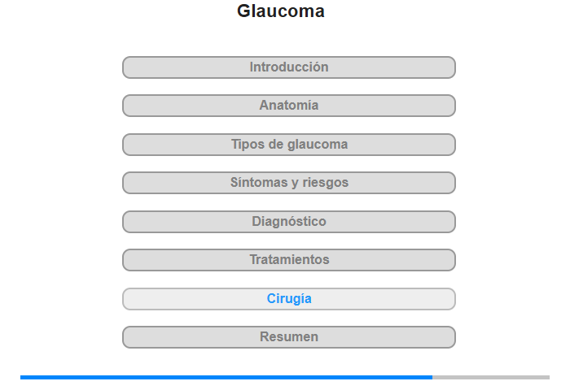Viewport: 570px width, 390px height.
Task: Open Síntomas y riesgos section
Action: coord(288,183)
